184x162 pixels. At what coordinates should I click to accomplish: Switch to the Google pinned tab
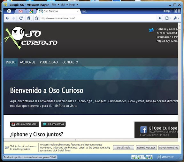[31, 11]
